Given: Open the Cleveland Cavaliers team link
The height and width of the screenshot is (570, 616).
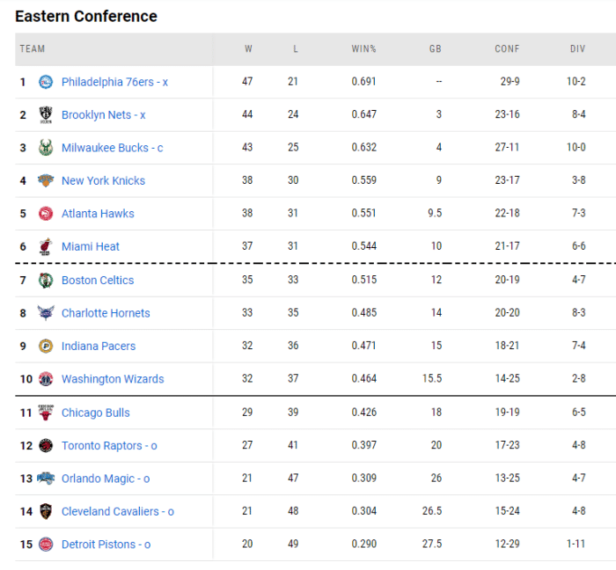Looking at the screenshot, I should [118, 511].
